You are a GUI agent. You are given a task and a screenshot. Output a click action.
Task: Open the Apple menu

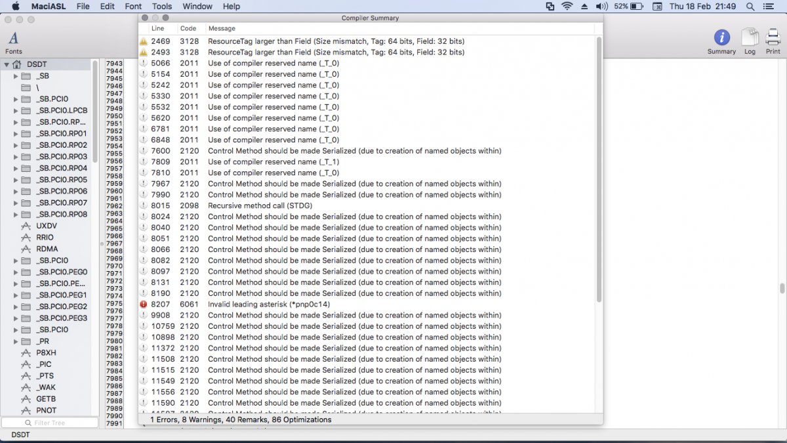click(x=16, y=6)
